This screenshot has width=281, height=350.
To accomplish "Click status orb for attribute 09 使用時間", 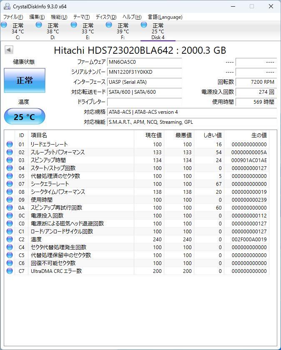I will [x=10, y=200].
